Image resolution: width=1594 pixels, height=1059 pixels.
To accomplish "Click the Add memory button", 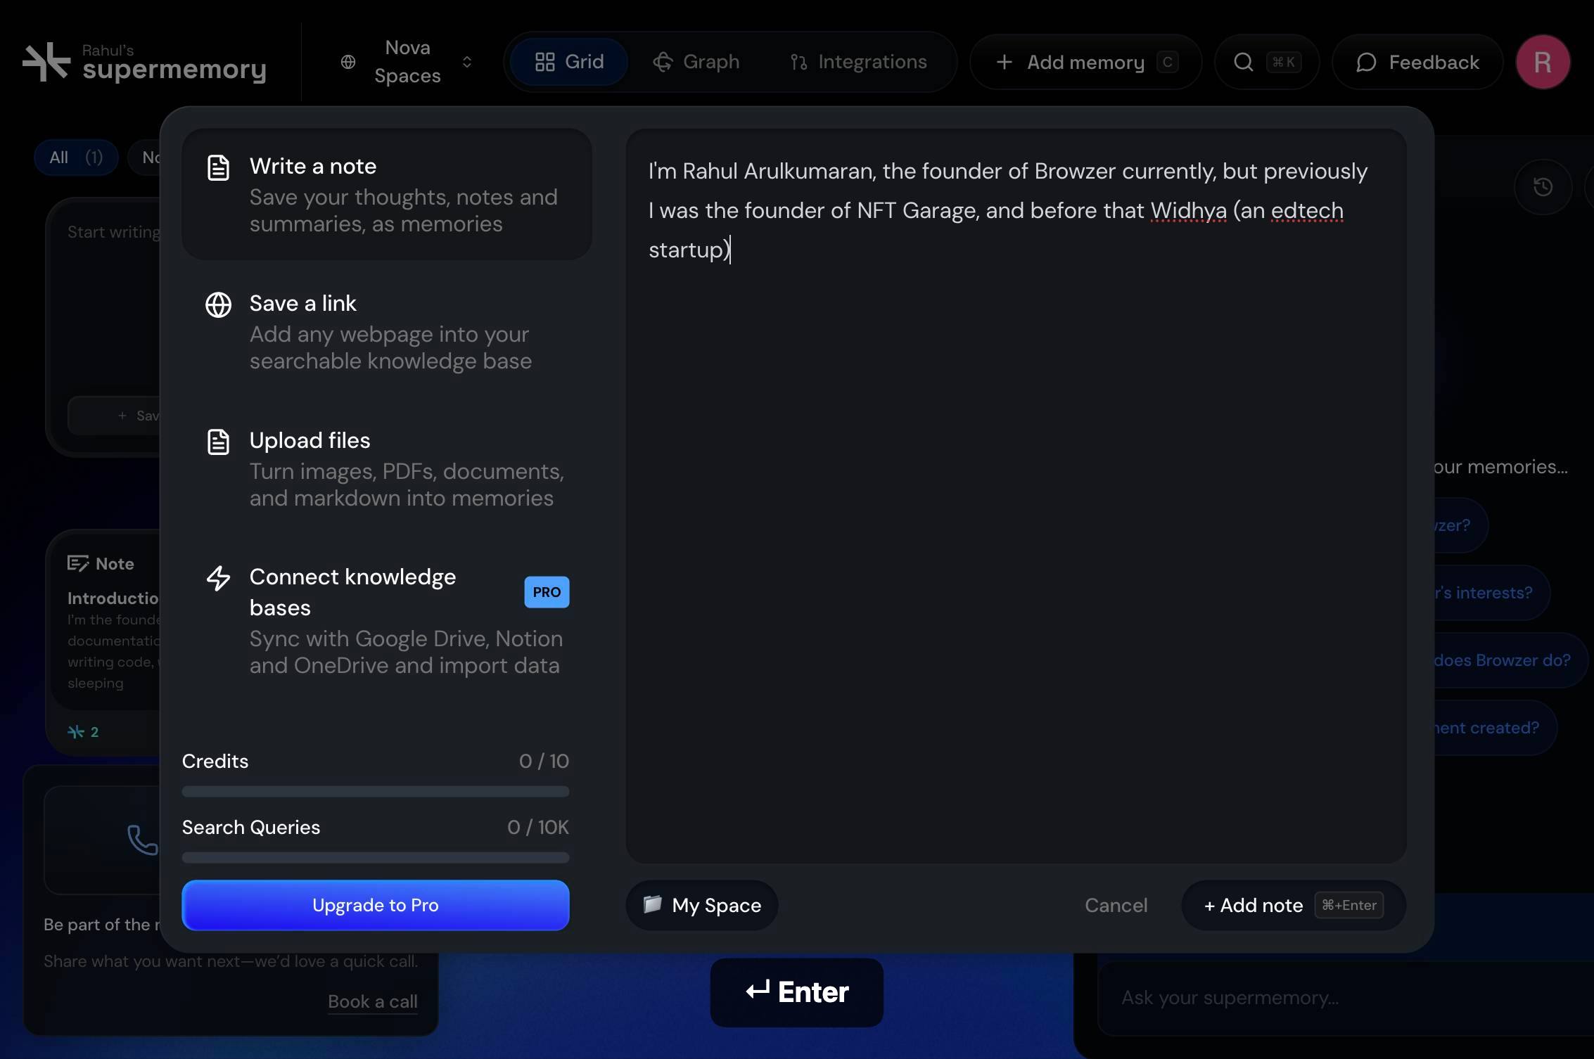I will coord(1085,62).
